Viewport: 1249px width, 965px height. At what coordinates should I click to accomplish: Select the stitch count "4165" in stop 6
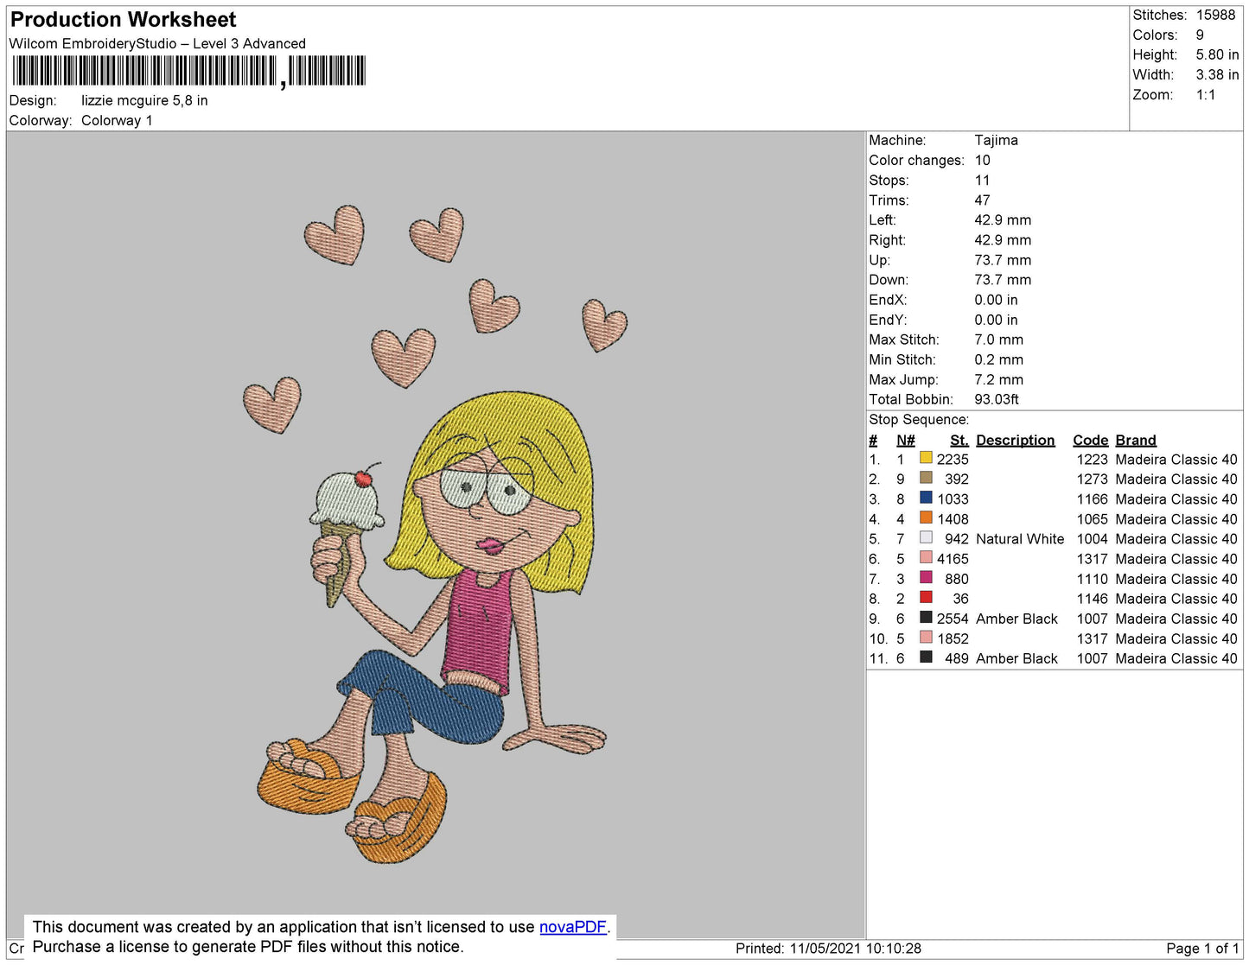[953, 559]
